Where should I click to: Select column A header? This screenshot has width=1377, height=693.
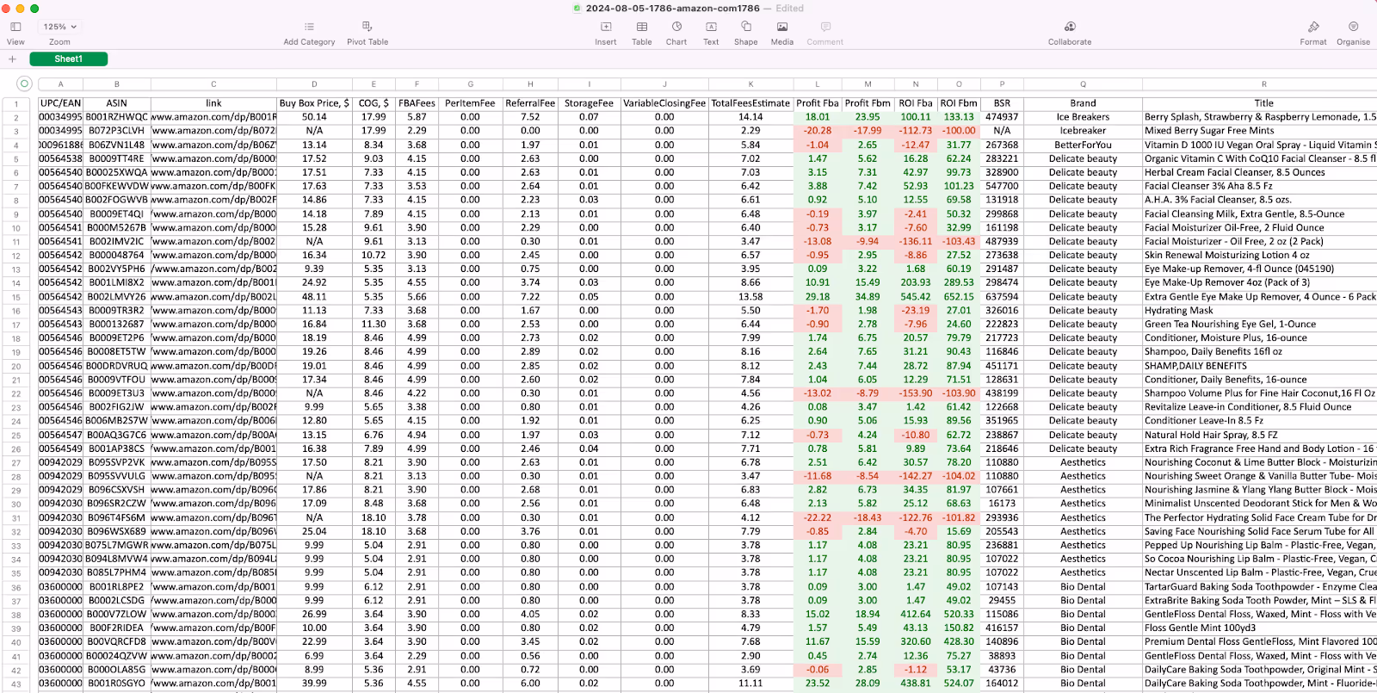[x=60, y=84]
